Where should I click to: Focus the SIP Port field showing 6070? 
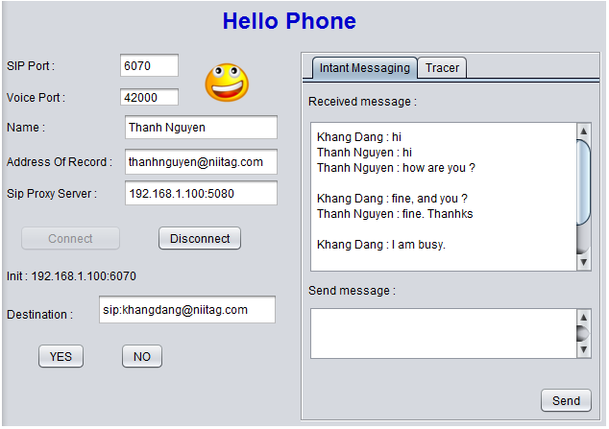tap(149, 65)
